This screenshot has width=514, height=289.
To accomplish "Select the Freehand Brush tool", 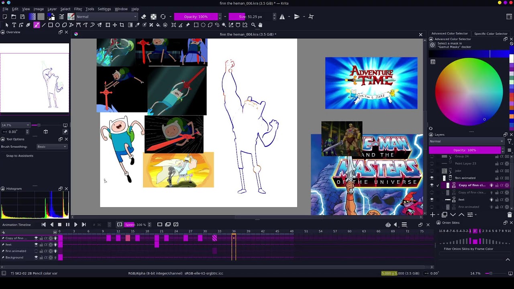I will pos(37,25).
